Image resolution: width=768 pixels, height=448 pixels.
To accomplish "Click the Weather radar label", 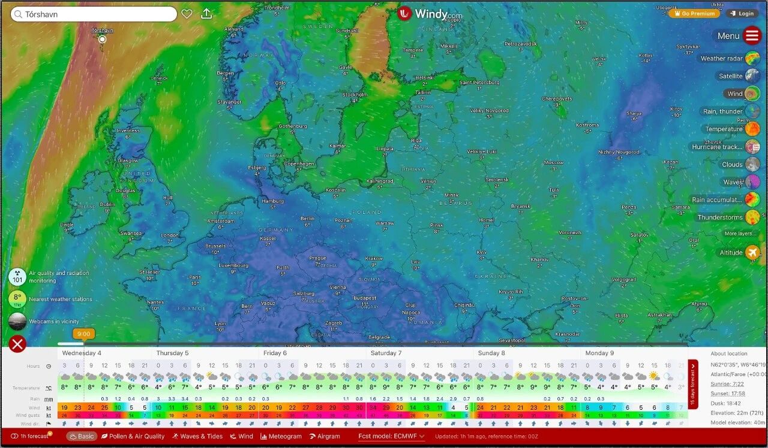I will coord(722,59).
